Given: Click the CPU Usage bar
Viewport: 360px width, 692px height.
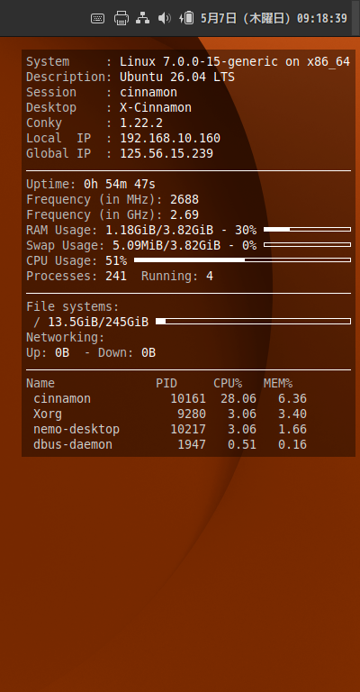Looking at the screenshot, I should 242,259.
